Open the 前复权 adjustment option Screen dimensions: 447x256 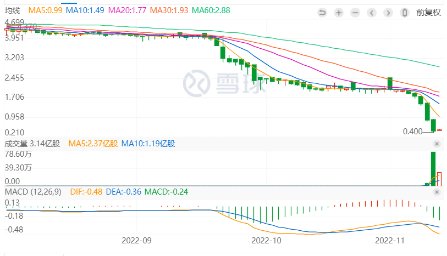[428, 13]
